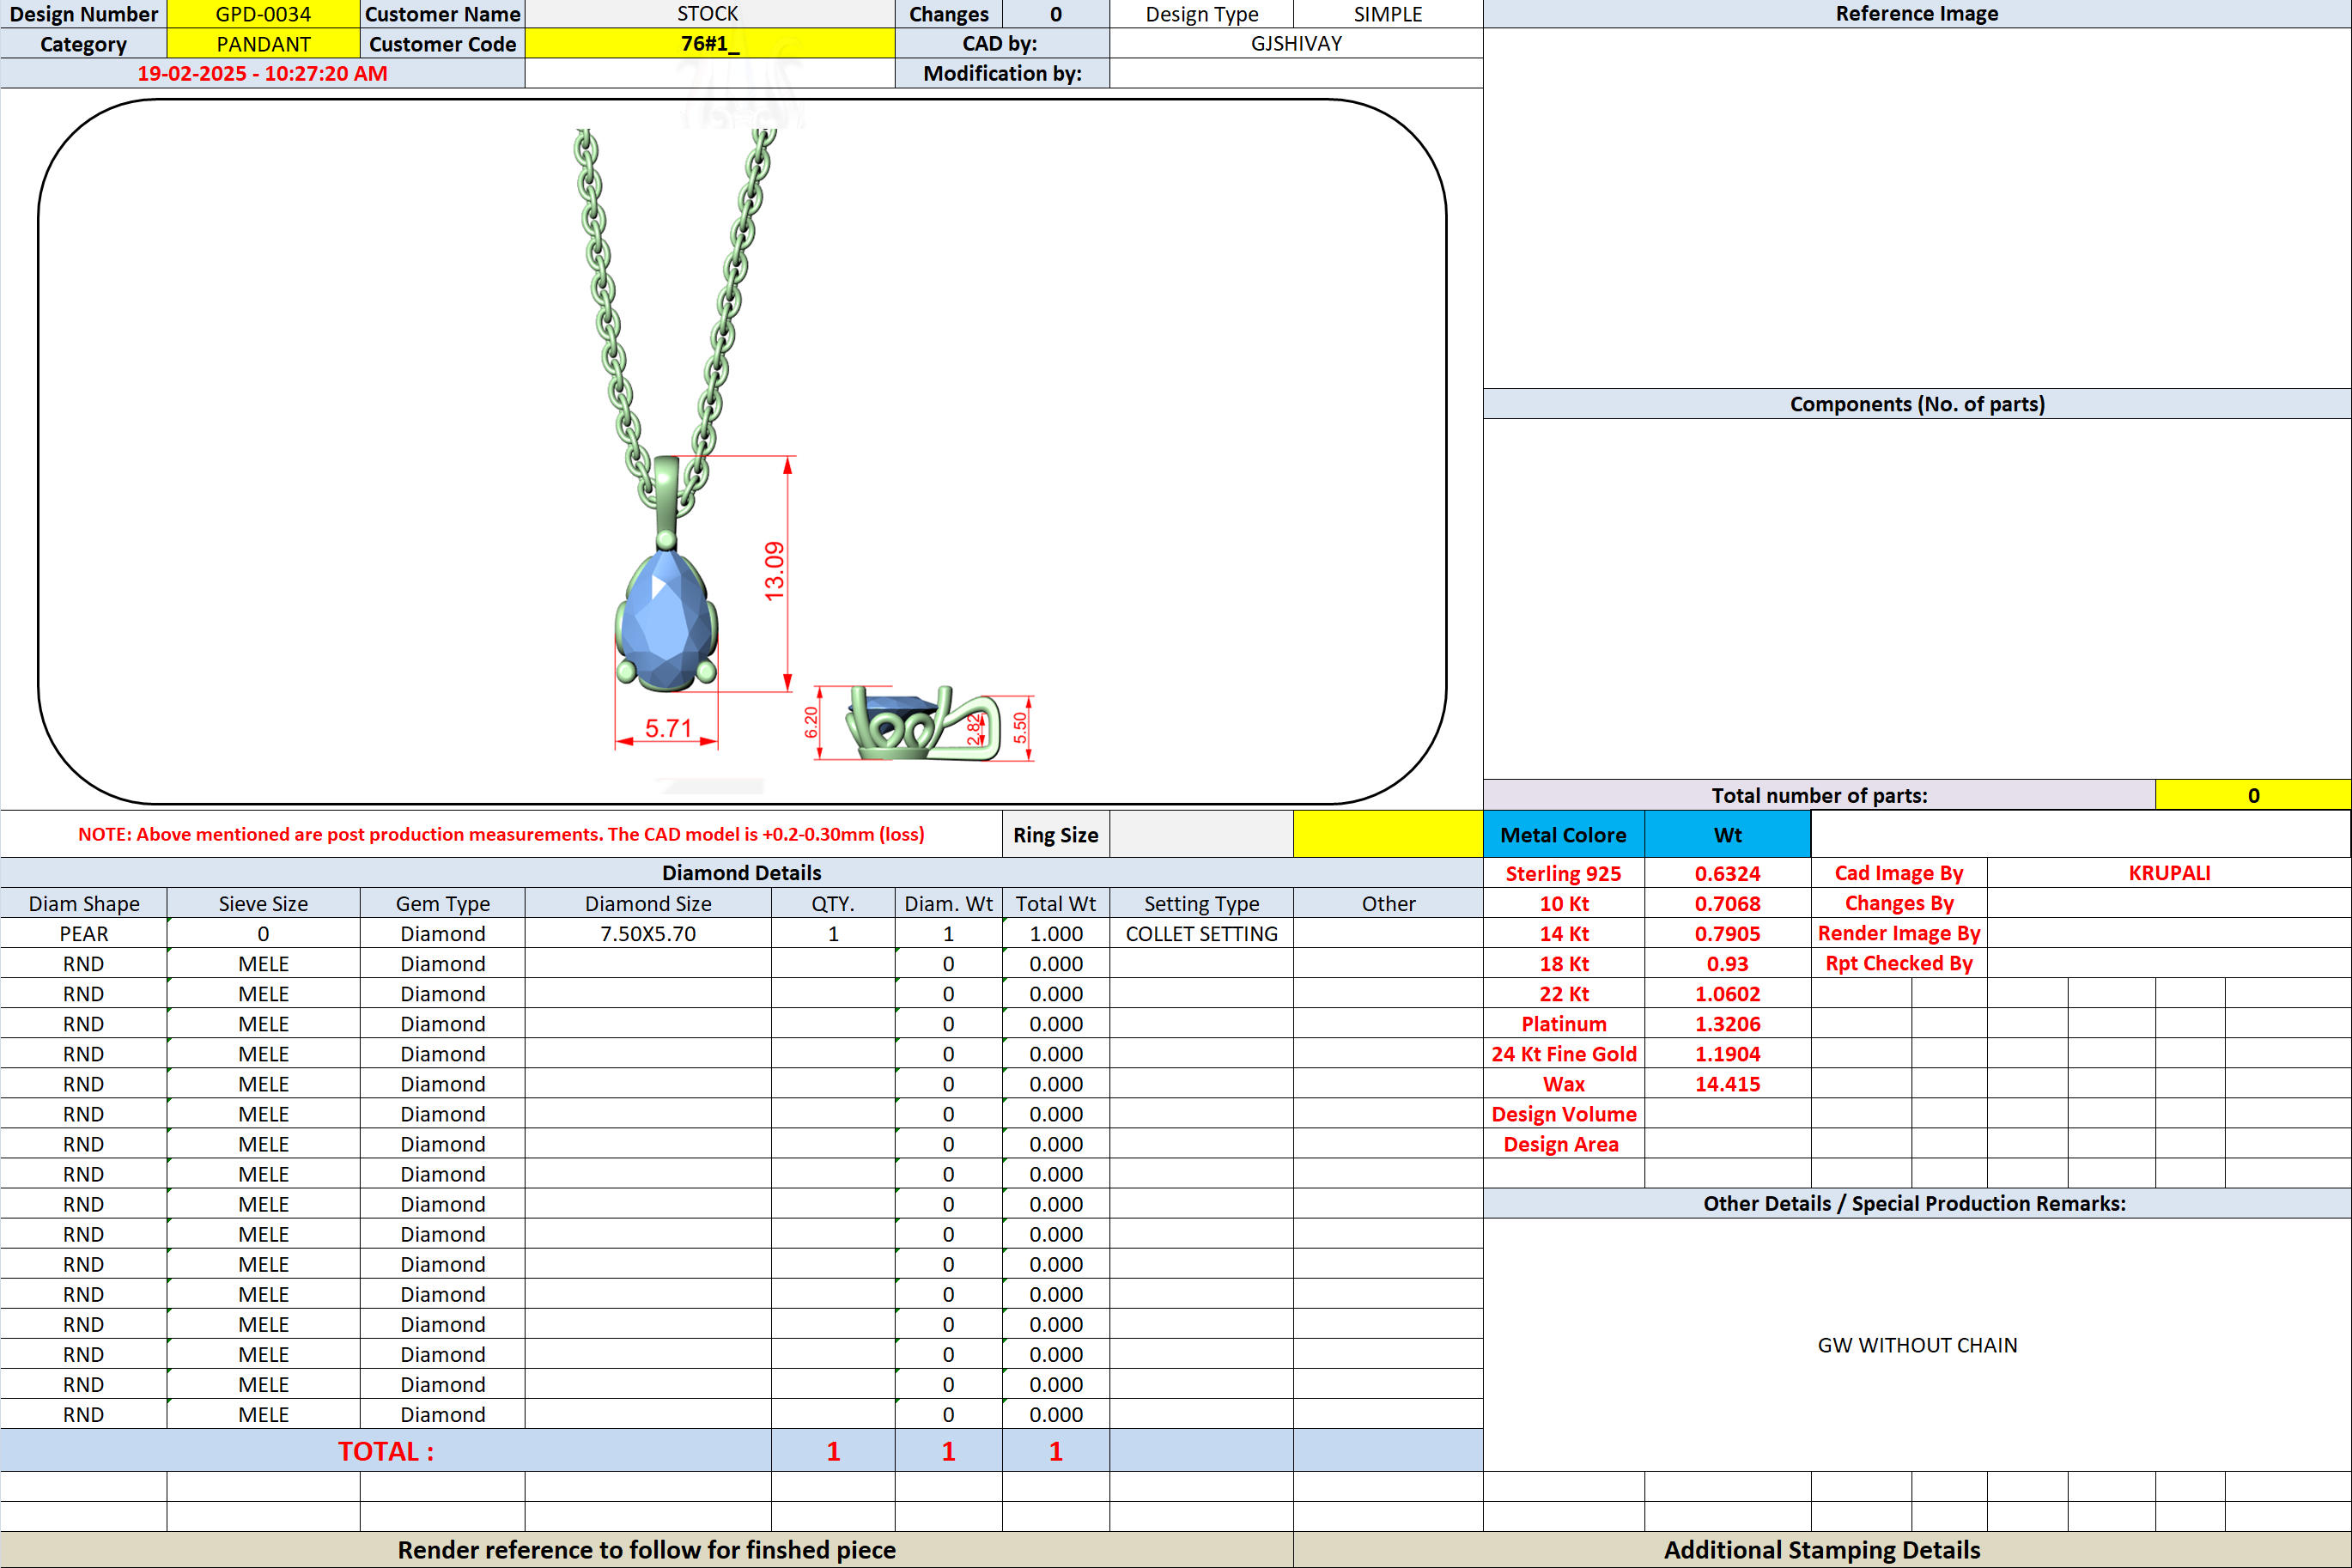Click the category value PANDANT
This screenshot has height=1568, width=2352.
coord(263,44)
